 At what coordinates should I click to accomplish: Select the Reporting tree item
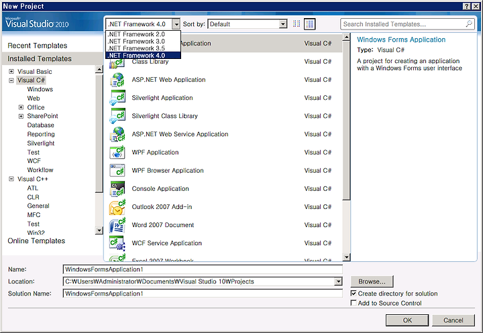41,134
